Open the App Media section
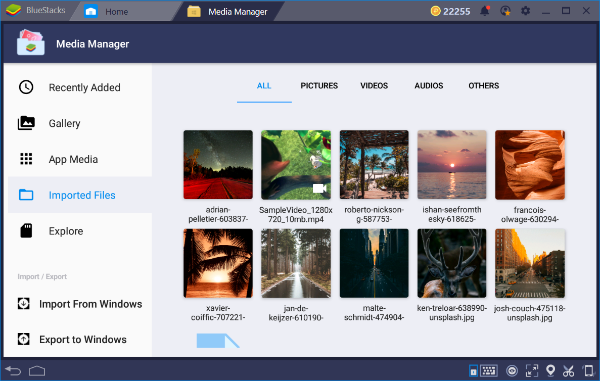This screenshot has width=600, height=381. pos(79,159)
